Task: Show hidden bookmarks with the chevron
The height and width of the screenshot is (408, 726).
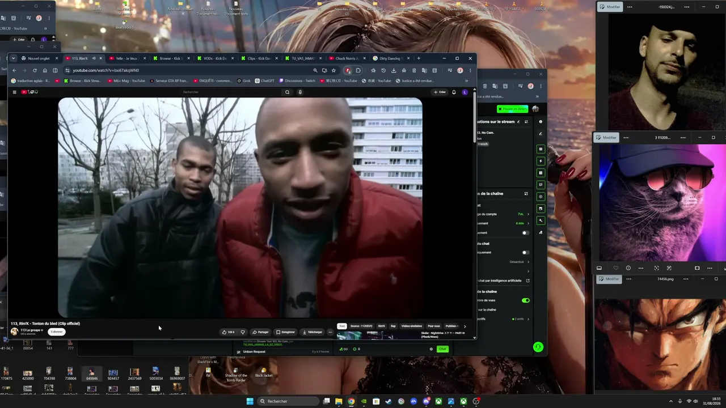Action: [466, 80]
